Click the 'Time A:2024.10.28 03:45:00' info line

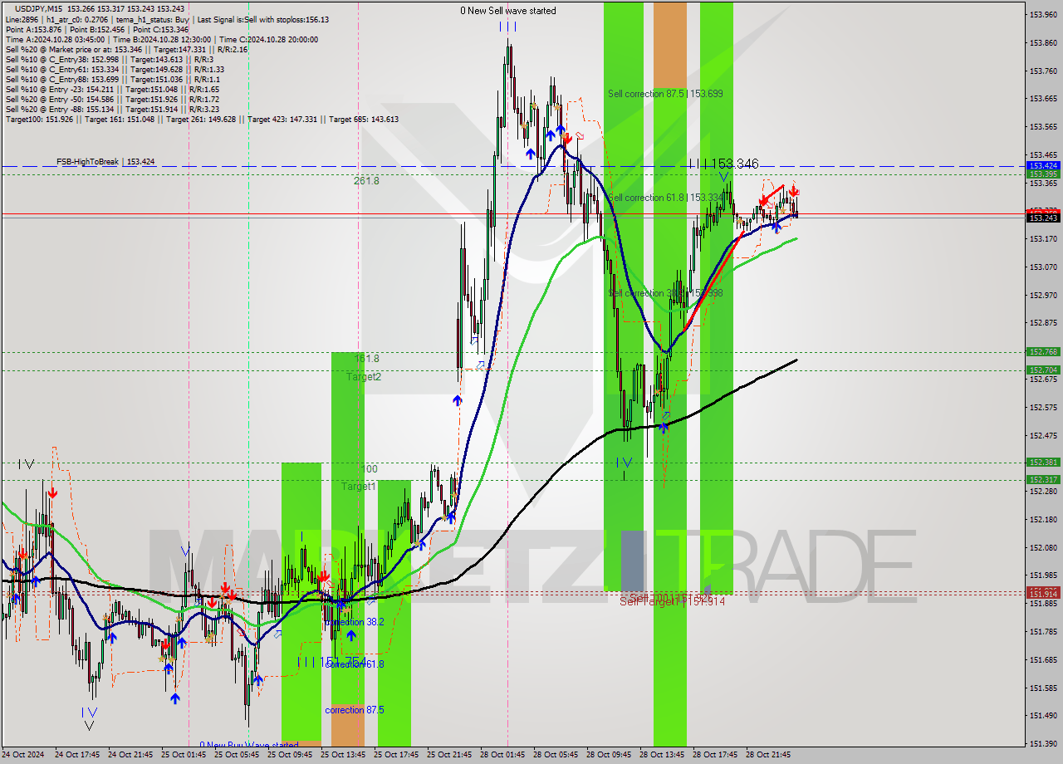tap(163, 40)
